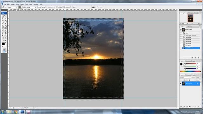Toggle the Contiguous checkbox

[63, 7]
